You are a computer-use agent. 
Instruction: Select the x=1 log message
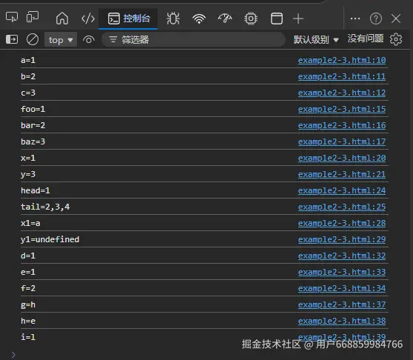[28, 158]
